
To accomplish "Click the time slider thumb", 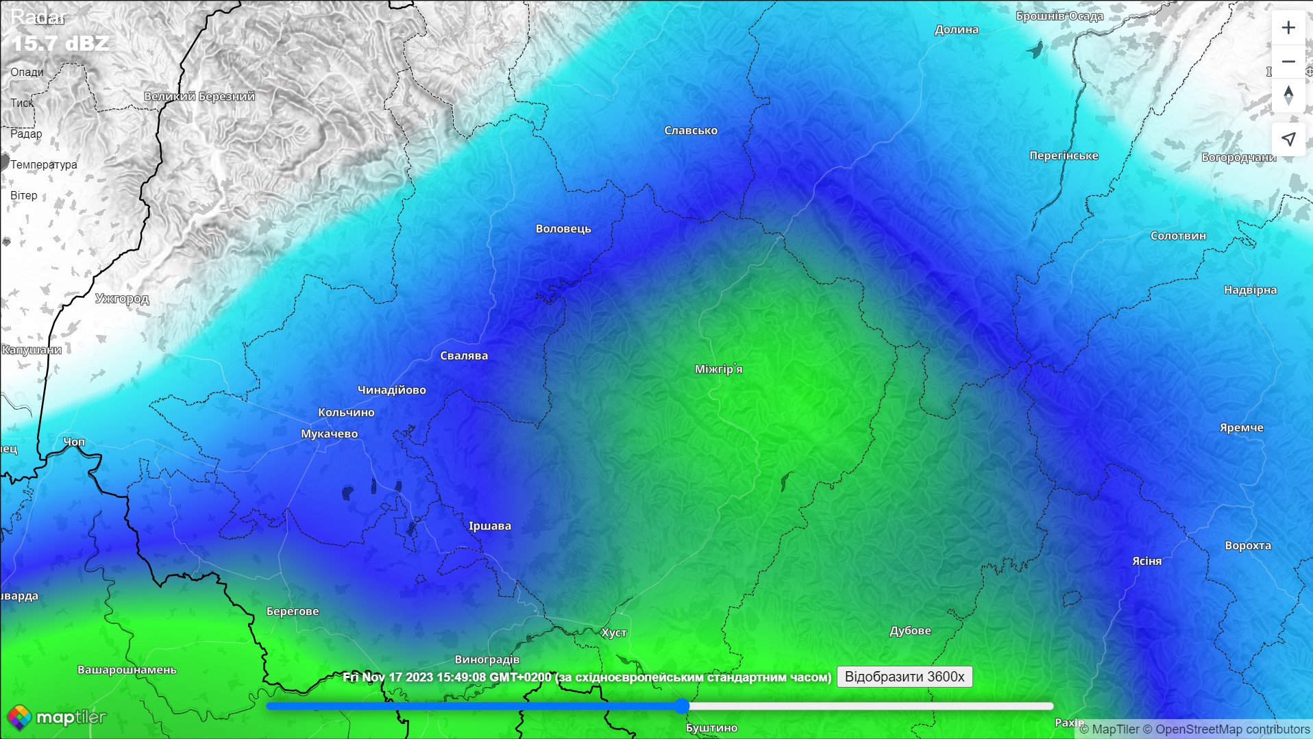I will click(682, 706).
